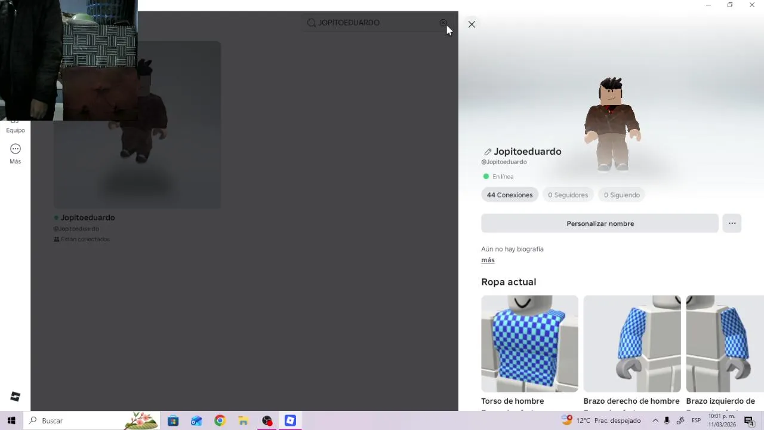Switch the ESP input language
Viewport: 764px width, 430px height.
pyautogui.click(x=696, y=420)
